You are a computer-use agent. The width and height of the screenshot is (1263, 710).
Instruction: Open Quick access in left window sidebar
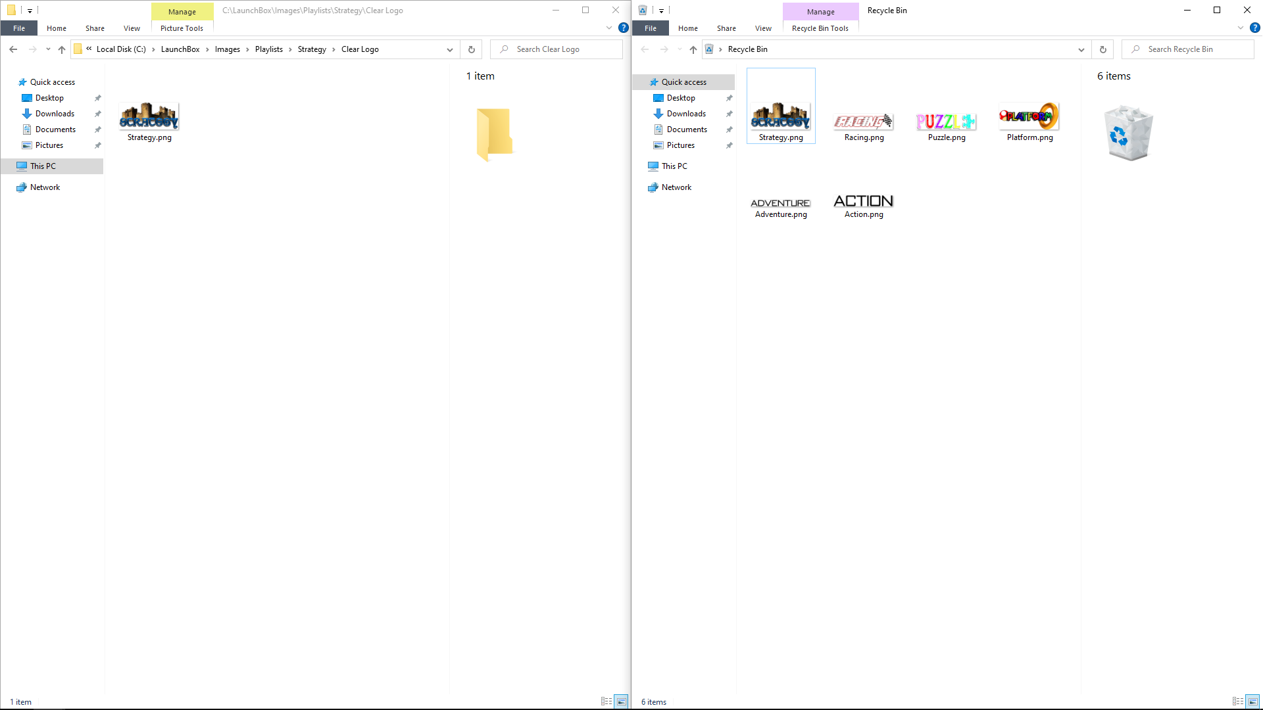tap(52, 82)
